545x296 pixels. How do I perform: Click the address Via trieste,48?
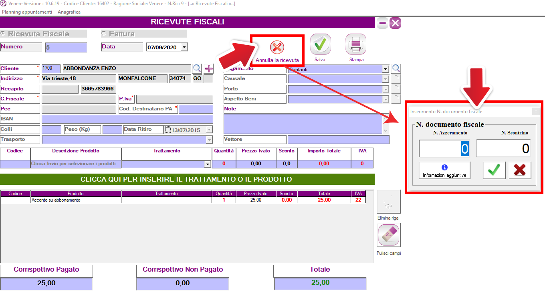click(79, 78)
